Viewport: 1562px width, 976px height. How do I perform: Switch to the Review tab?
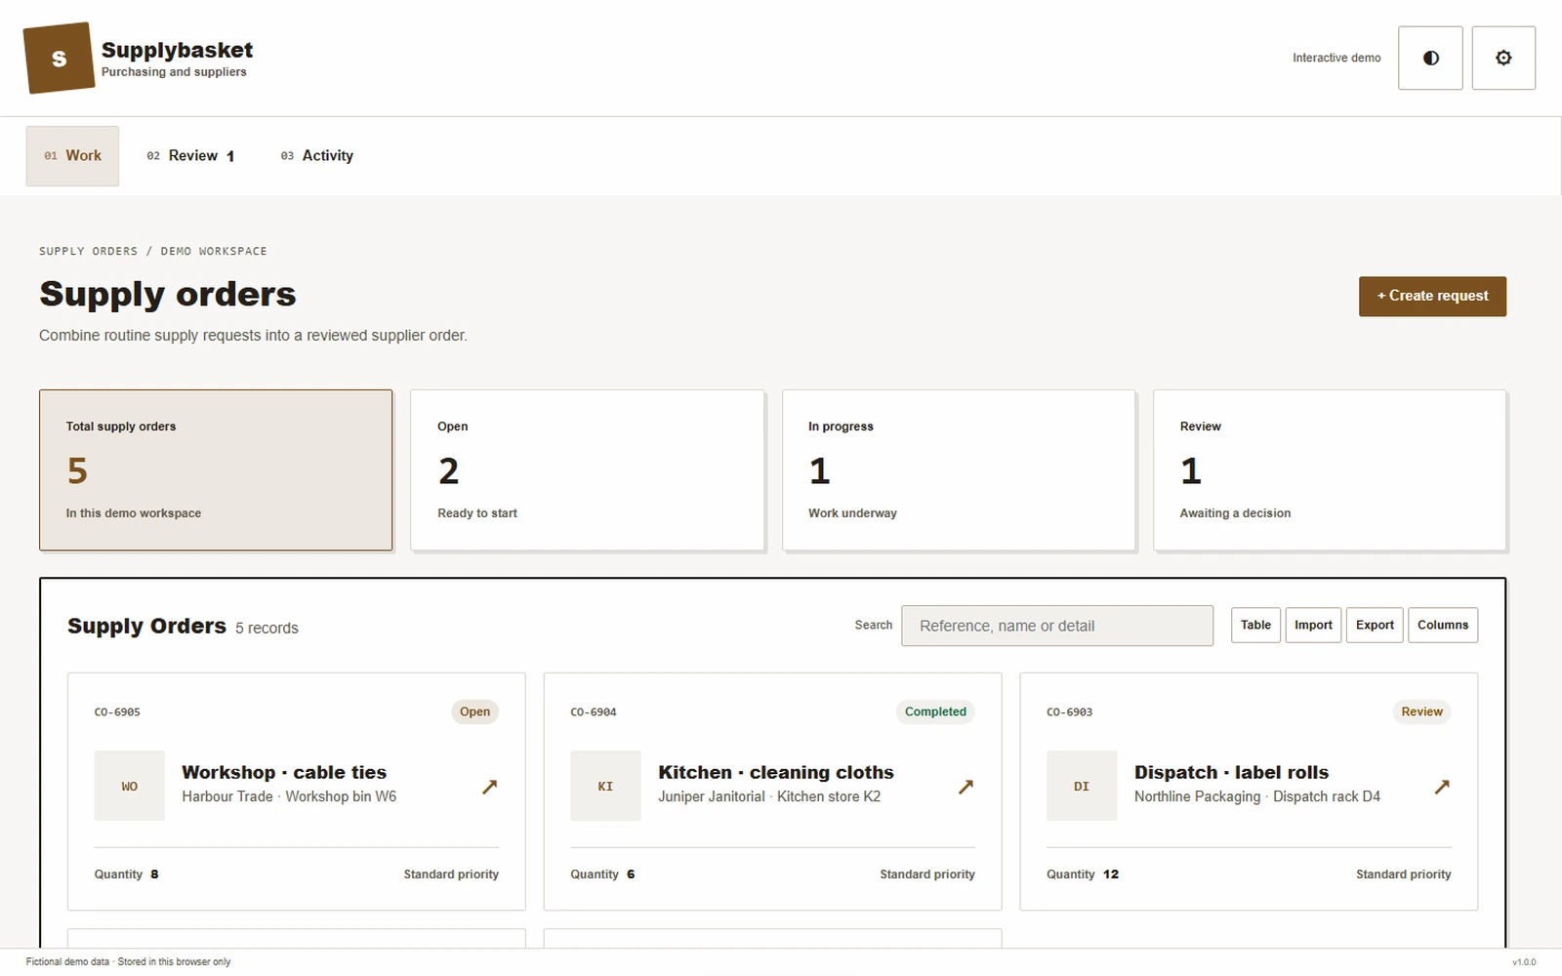click(x=190, y=156)
